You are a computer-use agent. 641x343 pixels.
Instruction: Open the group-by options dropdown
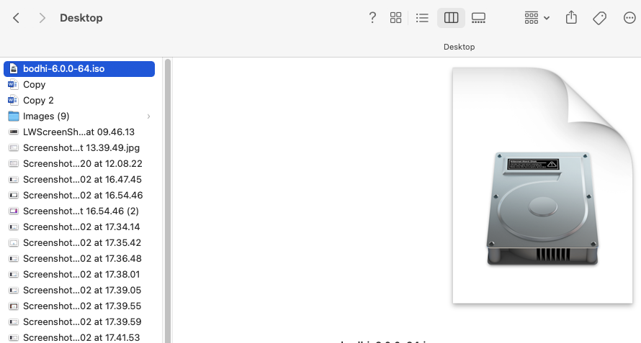(537, 17)
